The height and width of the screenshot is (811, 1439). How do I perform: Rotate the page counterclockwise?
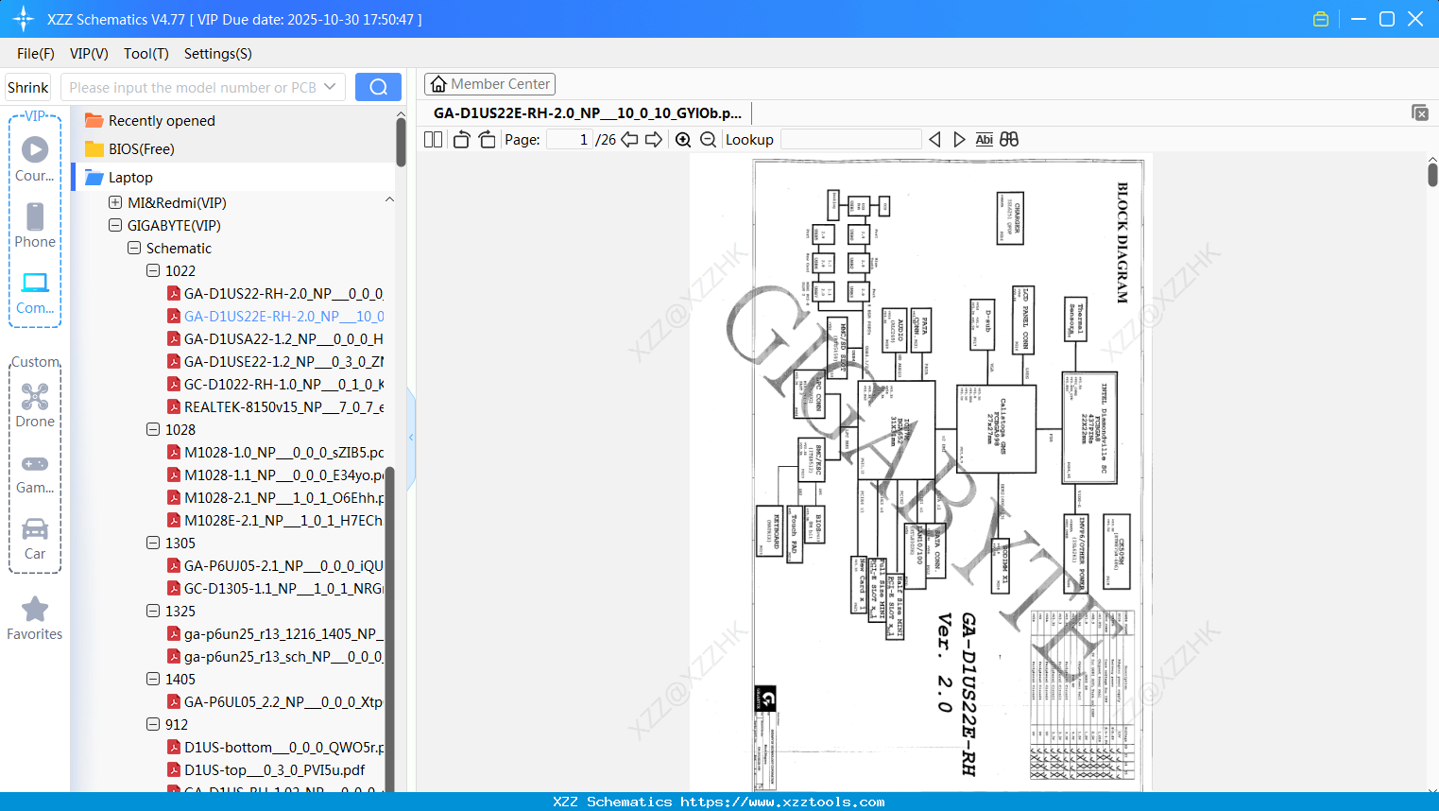point(461,140)
